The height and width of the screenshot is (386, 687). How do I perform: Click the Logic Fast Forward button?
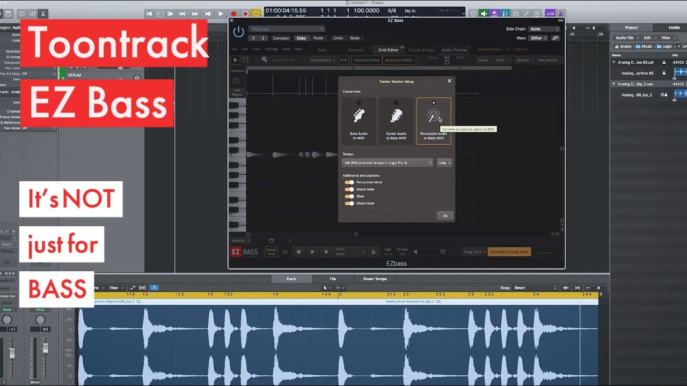coord(195,13)
